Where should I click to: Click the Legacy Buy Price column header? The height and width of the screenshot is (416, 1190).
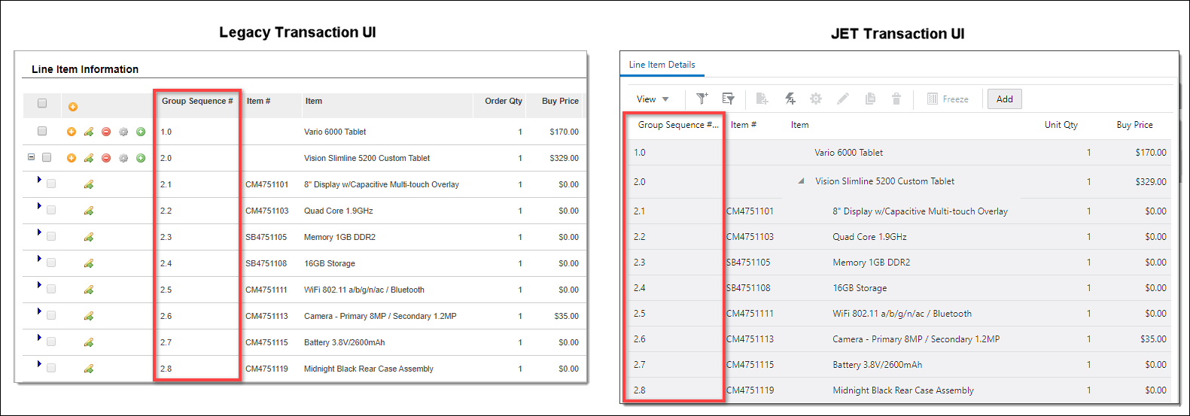click(x=560, y=101)
